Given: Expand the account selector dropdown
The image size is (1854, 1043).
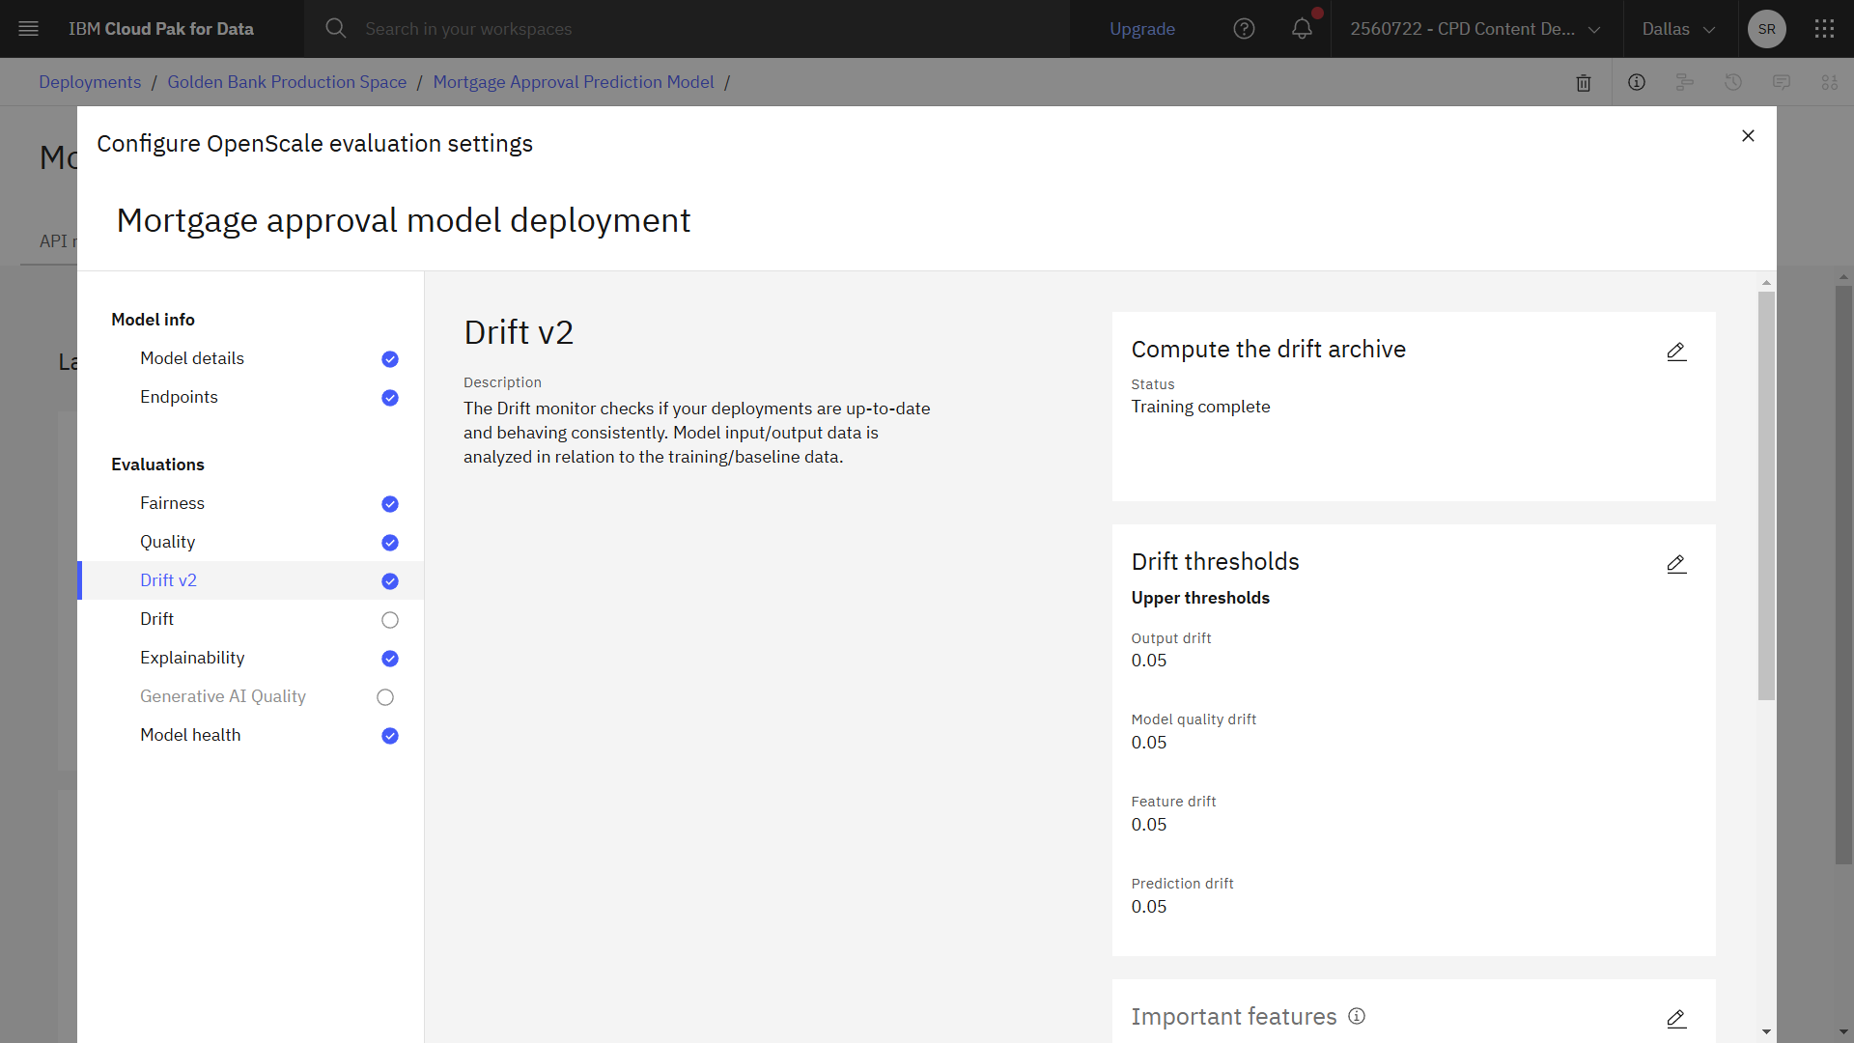Looking at the screenshot, I should pyautogui.click(x=1476, y=29).
